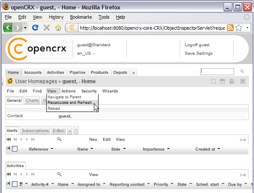The image size is (254, 193).
Task: Click the home icon beside User Homepages
Action: pyautogui.click(x=10, y=81)
